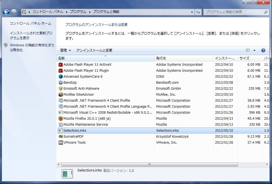This screenshot has height=184, width=272.
Task: Open the recent pages dropdown arrow
Action: [19, 12]
